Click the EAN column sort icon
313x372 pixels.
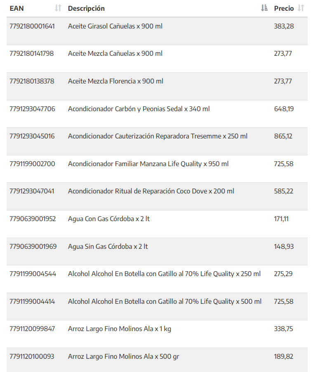click(x=58, y=8)
